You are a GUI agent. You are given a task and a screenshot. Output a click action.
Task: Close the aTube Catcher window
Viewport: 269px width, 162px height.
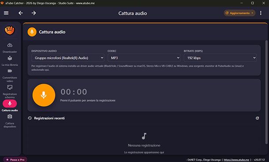tap(264, 3)
